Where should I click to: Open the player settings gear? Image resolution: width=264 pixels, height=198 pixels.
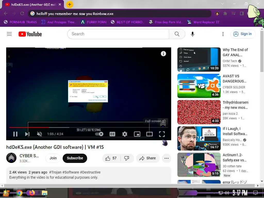coord(125,134)
